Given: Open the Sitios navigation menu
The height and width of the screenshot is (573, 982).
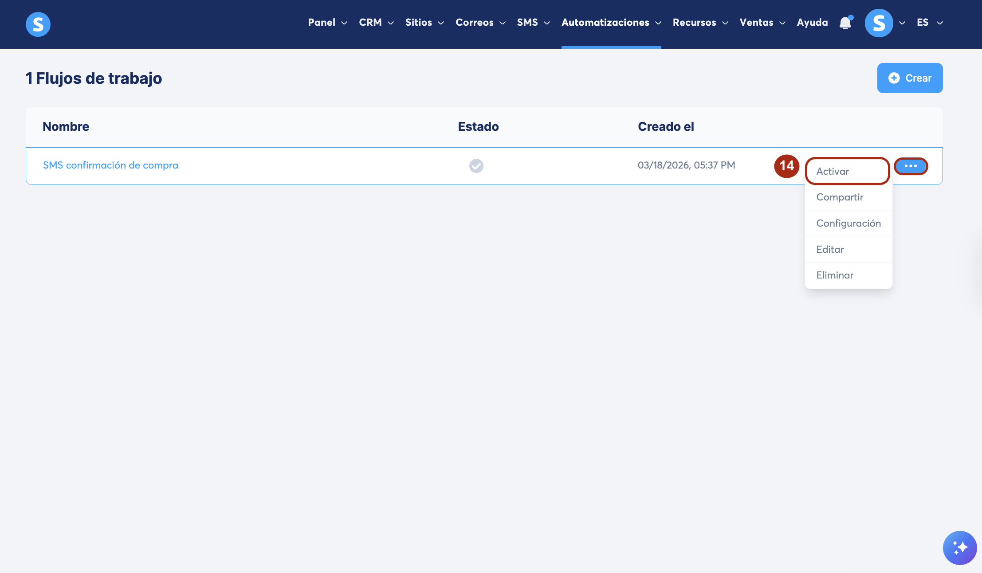Looking at the screenshot, I should 424,23.
